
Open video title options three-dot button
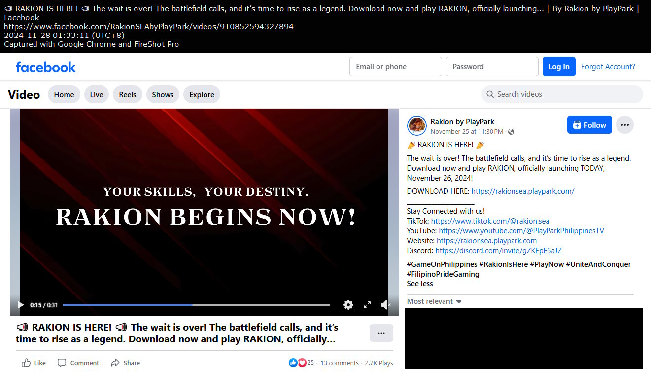381,333
